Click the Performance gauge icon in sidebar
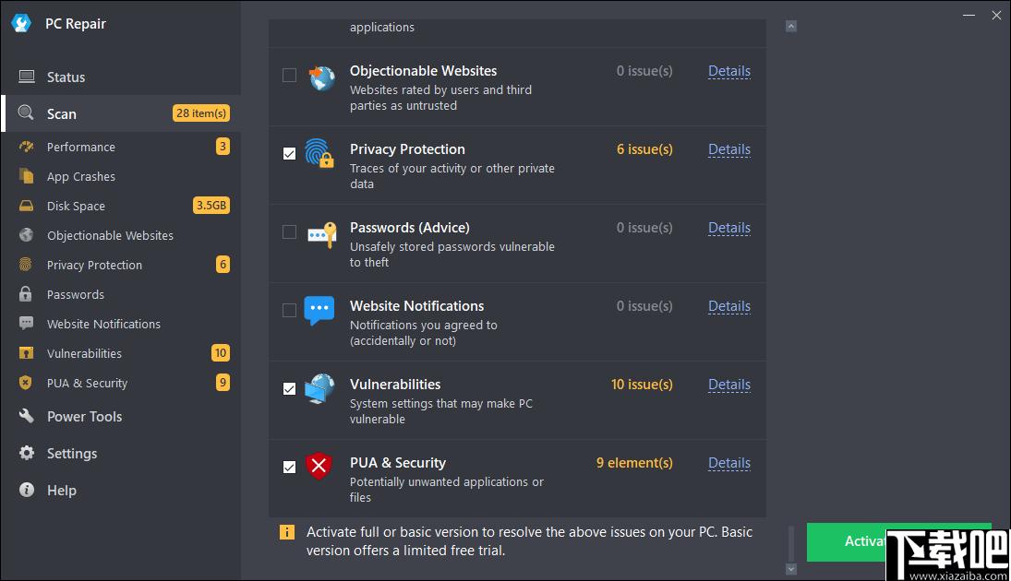 pos(27,147)
